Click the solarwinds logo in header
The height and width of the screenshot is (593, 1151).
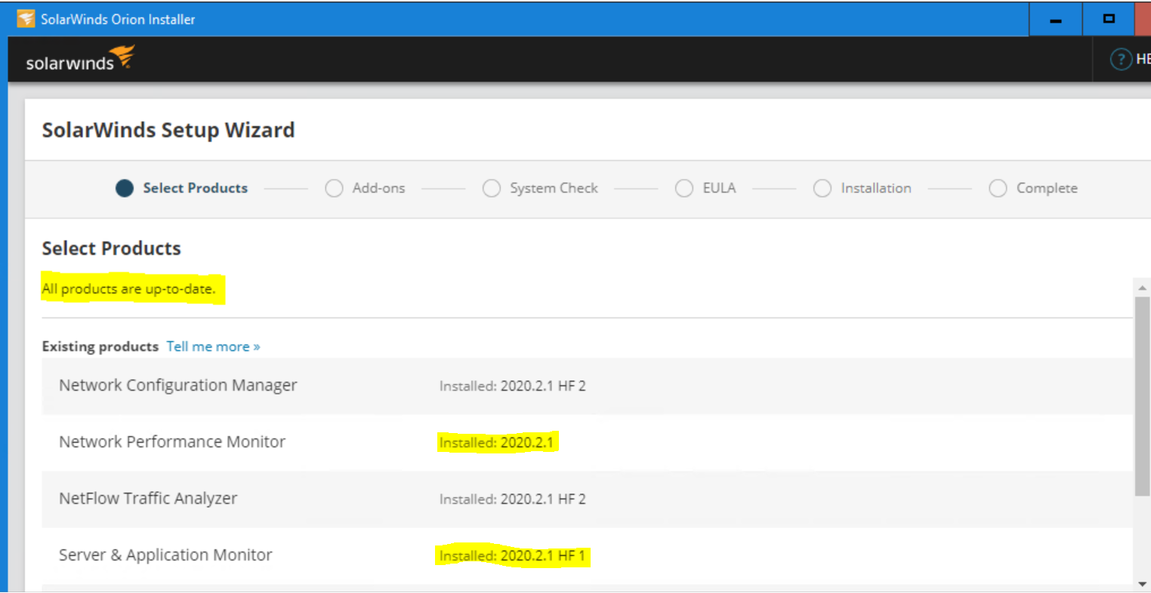click(x=80, y=59)
